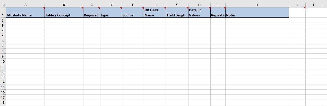Screen dimensions: 327x106
Task: Select the "Table / Concept" header cell
Action: point(64,13)
